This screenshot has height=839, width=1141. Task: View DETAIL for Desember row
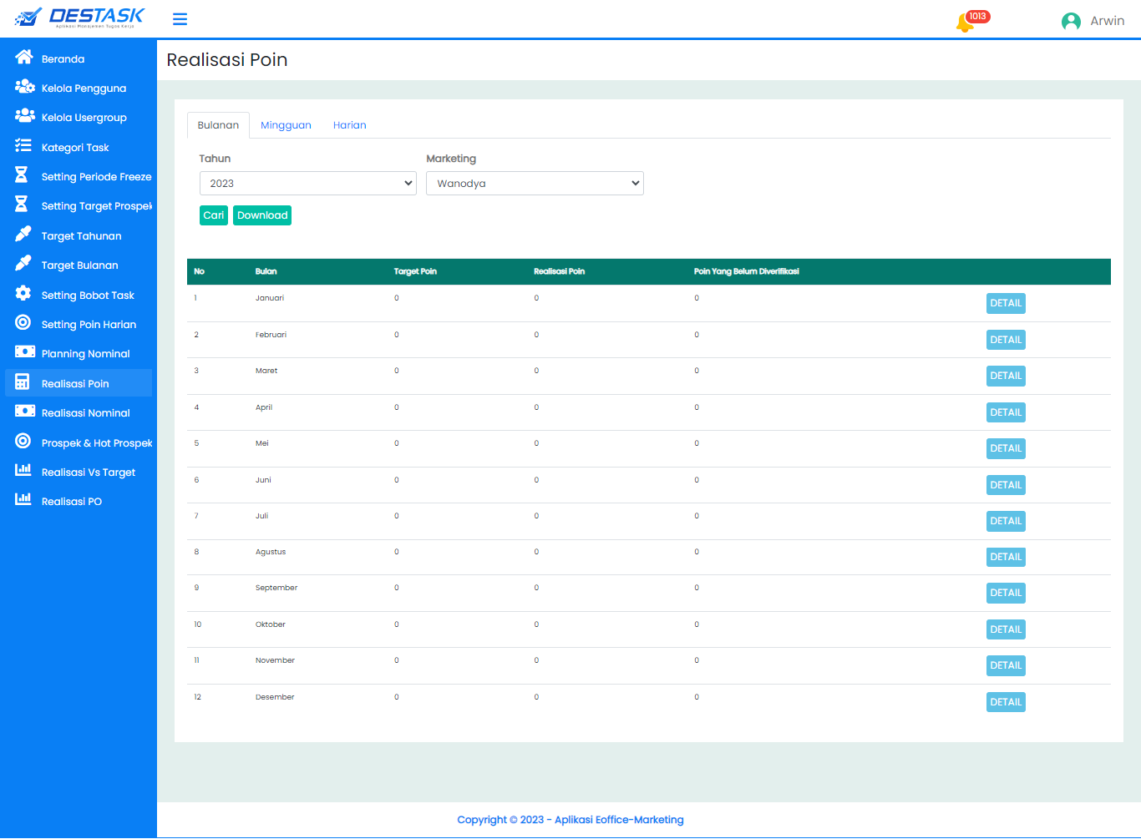tap(1005, 702)
